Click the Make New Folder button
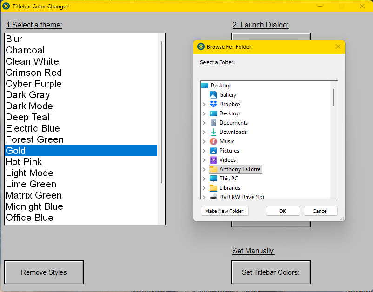Screen dimensions: 373x292 (225, 211)
